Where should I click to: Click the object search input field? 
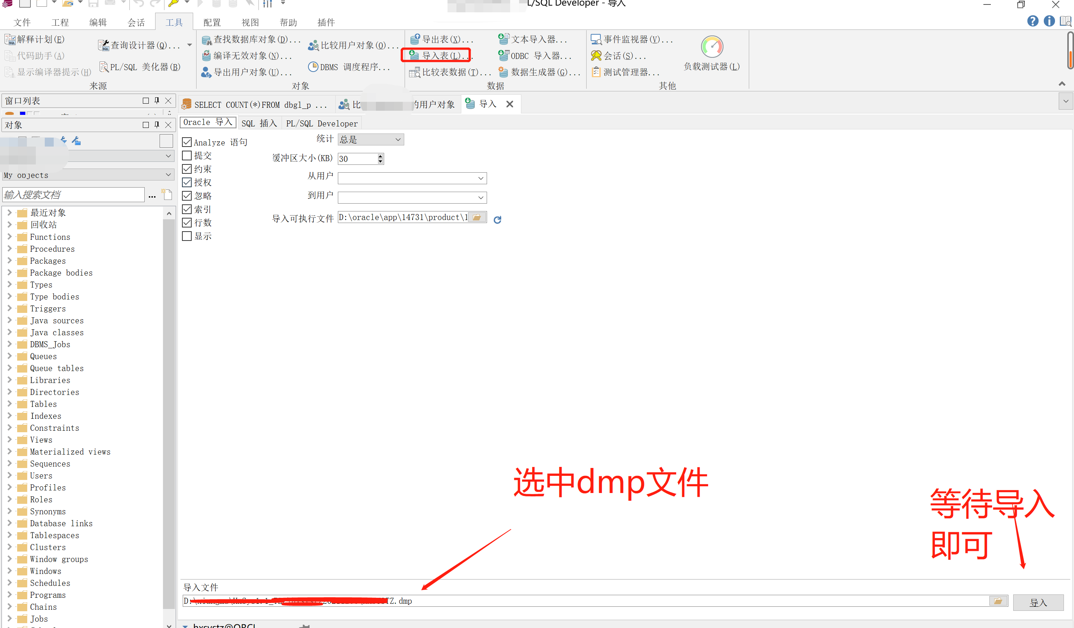click(73, 195)
